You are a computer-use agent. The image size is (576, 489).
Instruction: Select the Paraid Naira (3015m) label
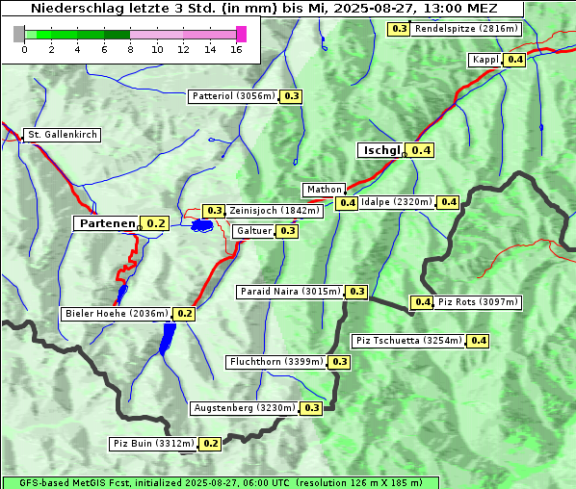290,292
